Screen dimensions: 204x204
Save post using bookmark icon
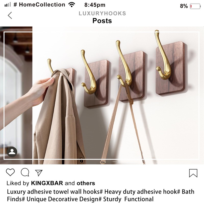click(x=193, y=173)
